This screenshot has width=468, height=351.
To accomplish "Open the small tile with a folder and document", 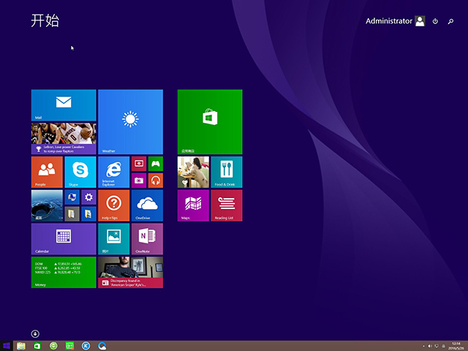I will pyautogui.click(x=72, y=214).
